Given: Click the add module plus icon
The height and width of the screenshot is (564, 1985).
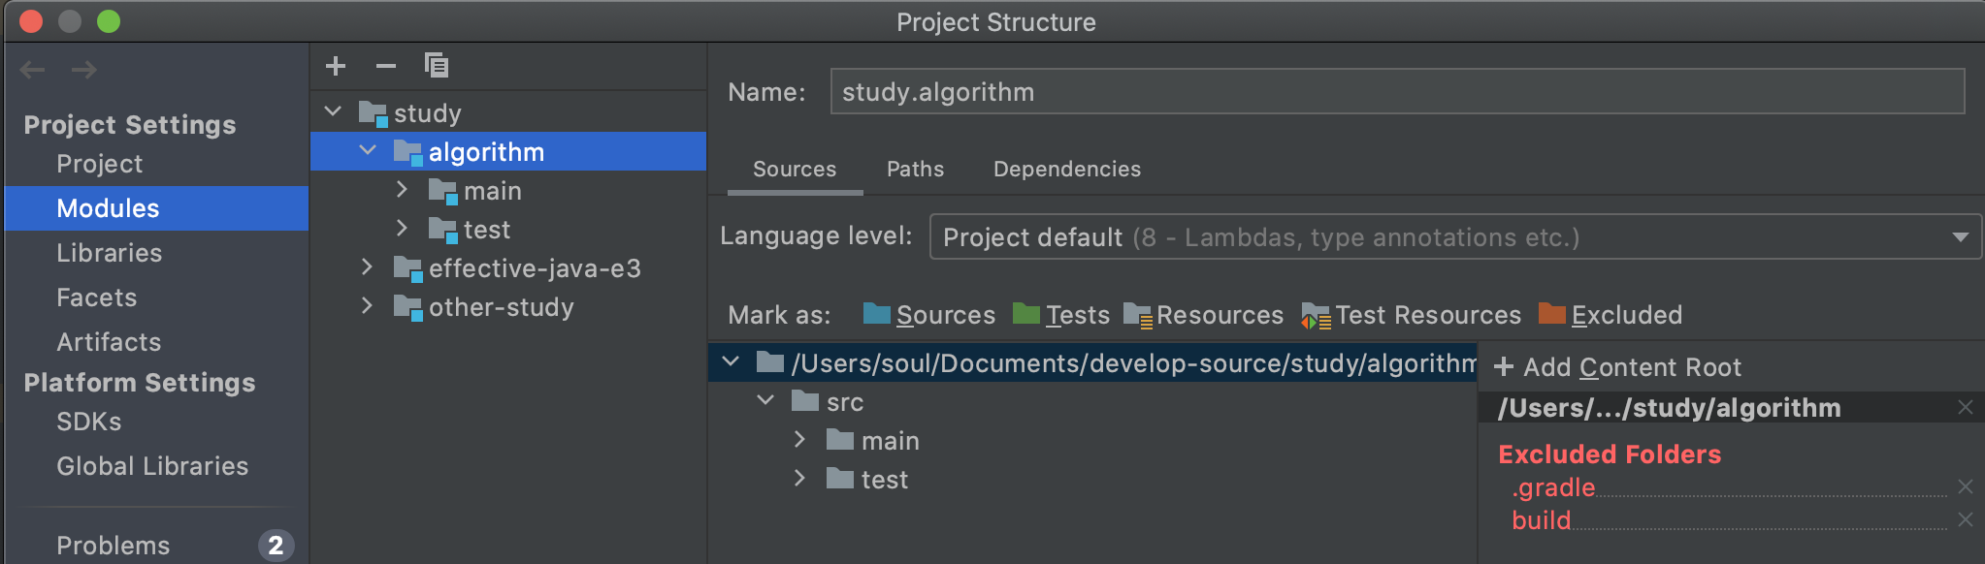Looking at the screenshot, I should coord(336,66).
